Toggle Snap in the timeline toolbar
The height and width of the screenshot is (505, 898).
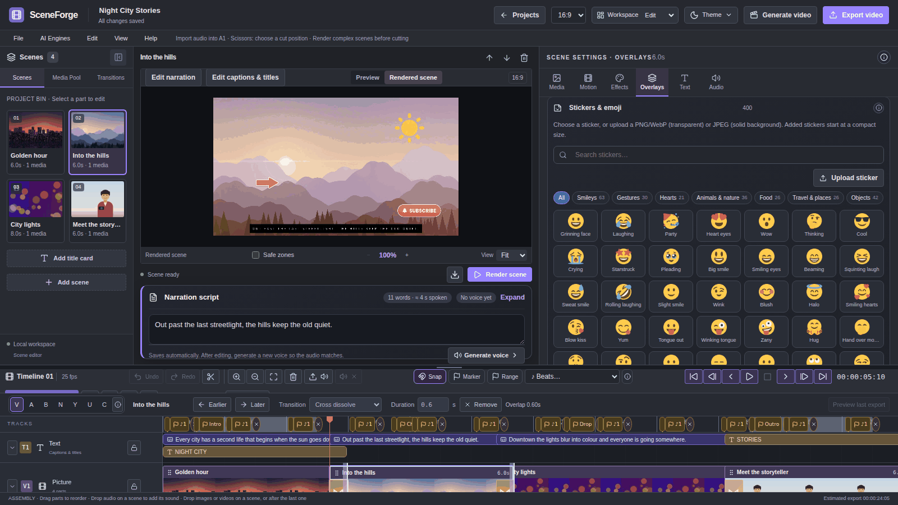click(x=430, y=377)
